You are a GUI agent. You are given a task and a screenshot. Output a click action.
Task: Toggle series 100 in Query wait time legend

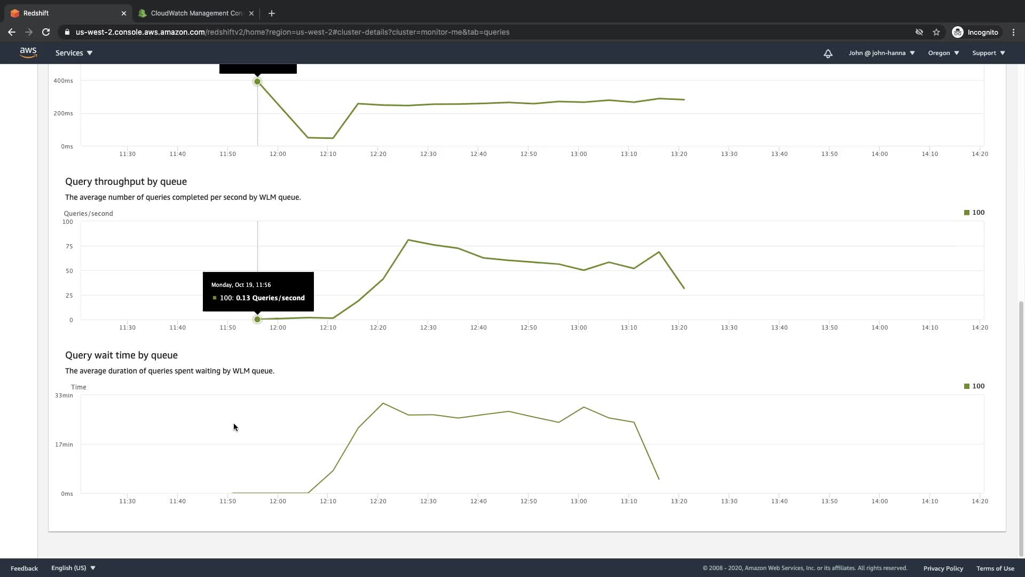point(974,386)
